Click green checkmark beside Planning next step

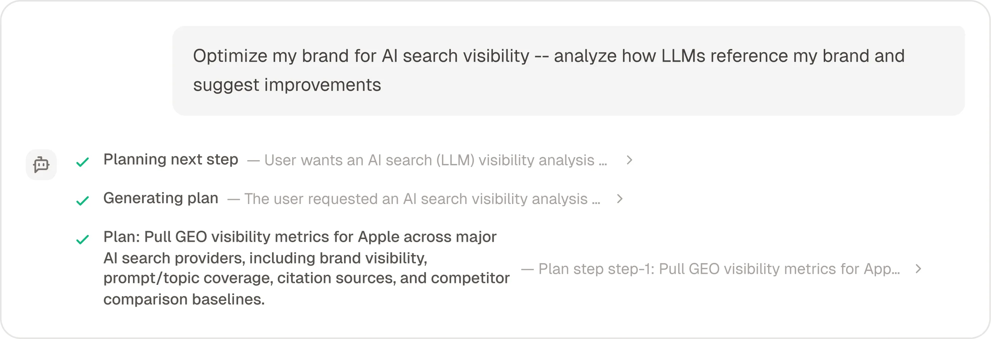coord(82,162)
